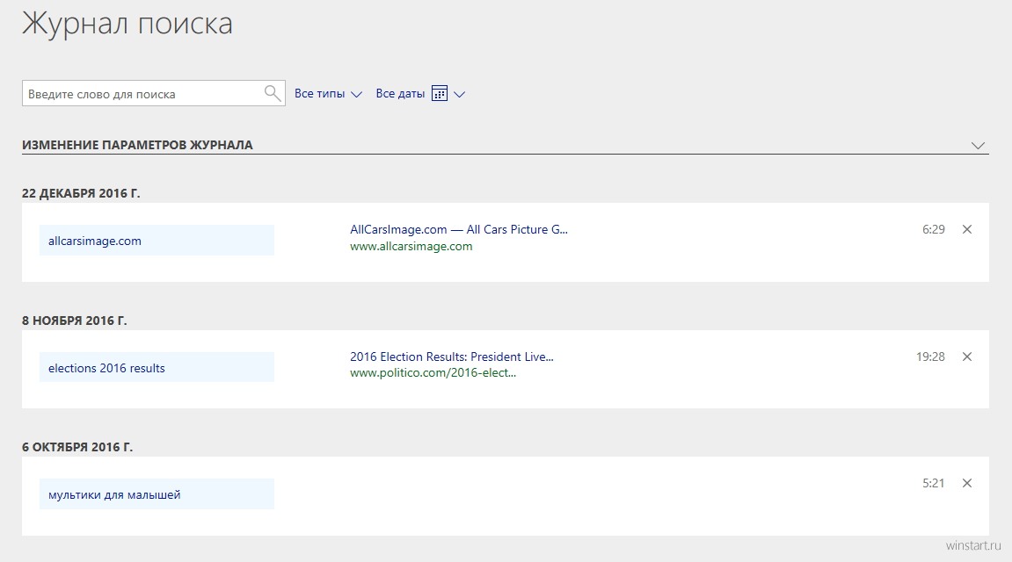Open the Все даты dropdown
The width and height of the screenshot is (1012, 562).
coord(400,93)
